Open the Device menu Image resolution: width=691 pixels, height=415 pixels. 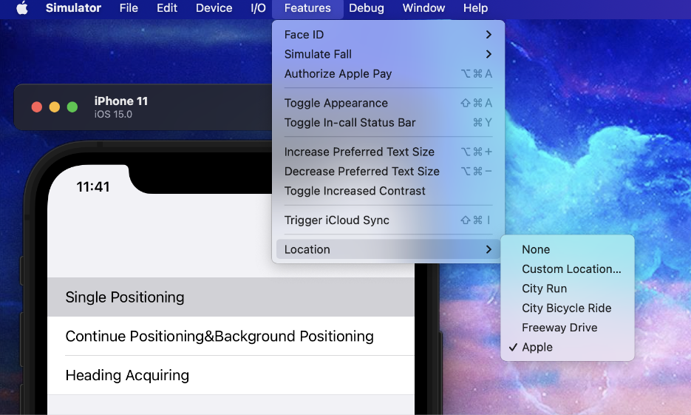point(214,8)
